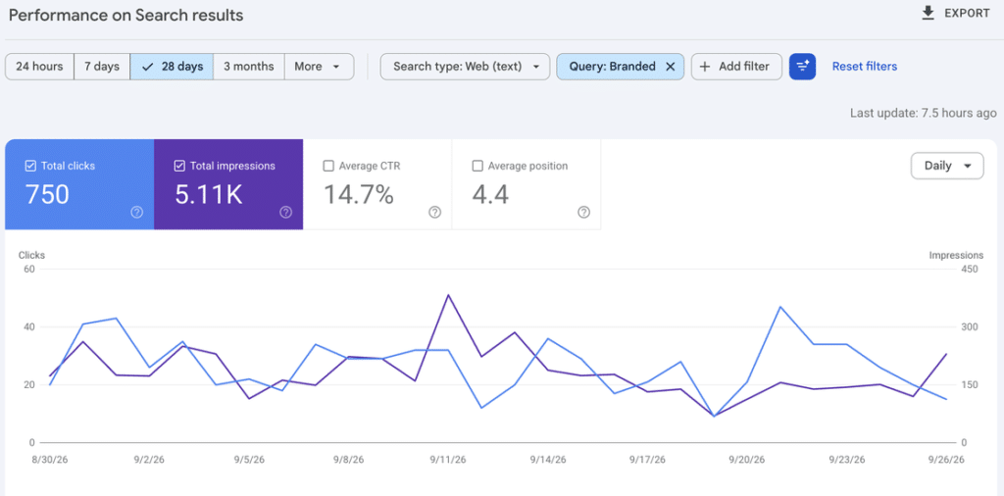Remove the Query: Branded filter with X
The height and width of the screenshot is (496, 1004).
[x=670, y=67]
